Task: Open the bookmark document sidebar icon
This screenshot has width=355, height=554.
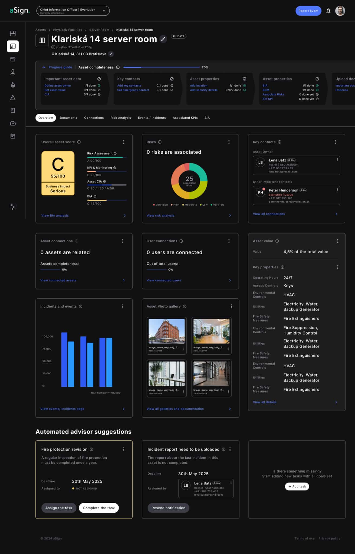Action: [13, 110]
